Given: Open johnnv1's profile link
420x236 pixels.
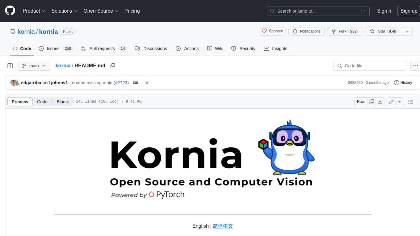Looking at the screenshot, I should point(59,82).
